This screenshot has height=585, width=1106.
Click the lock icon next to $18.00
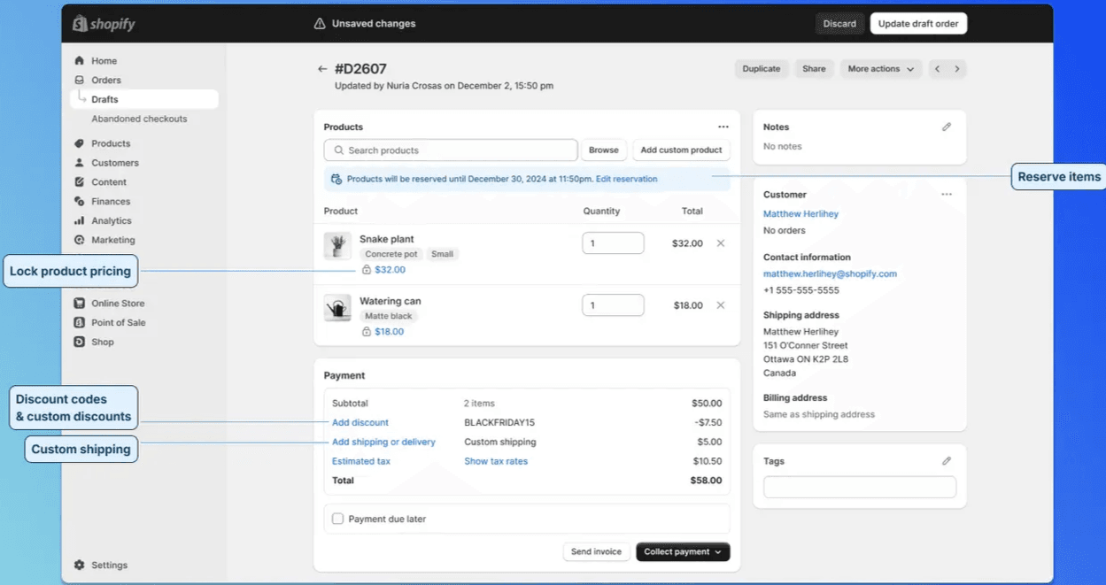(x=367, y=332)
